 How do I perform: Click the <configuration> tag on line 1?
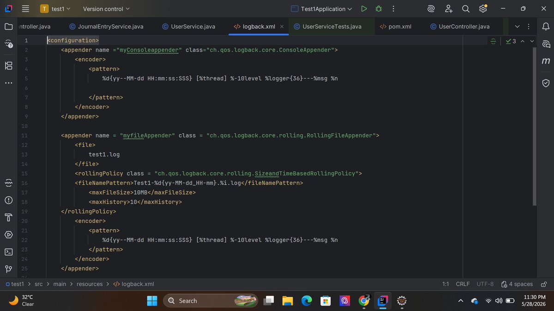pyautogui.click(x=73, y=41)
